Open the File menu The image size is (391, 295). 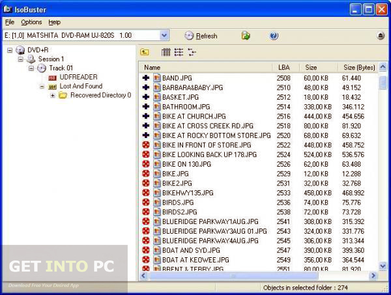point(10,22)
